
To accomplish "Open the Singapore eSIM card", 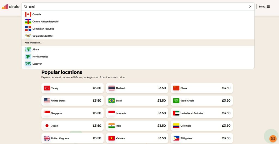I will click(x=72, y=113).
